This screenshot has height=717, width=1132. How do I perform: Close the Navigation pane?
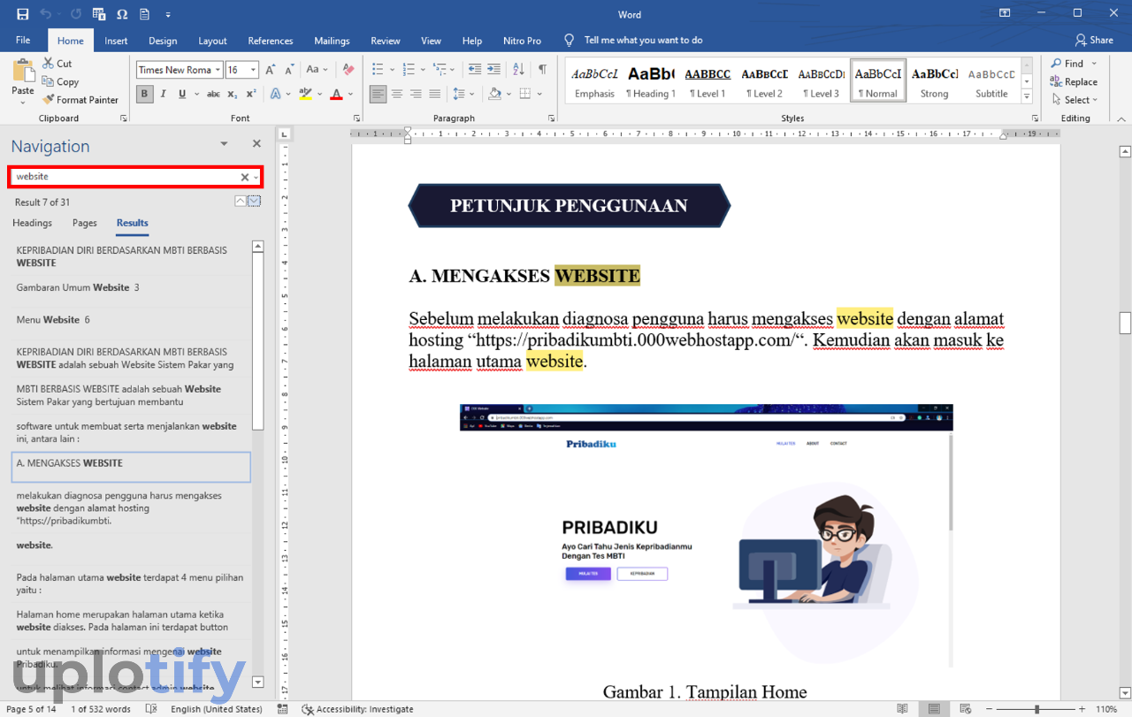point(256,143)
